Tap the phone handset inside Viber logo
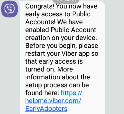This screenshot has width=124, height=114. tap(9, 8)
